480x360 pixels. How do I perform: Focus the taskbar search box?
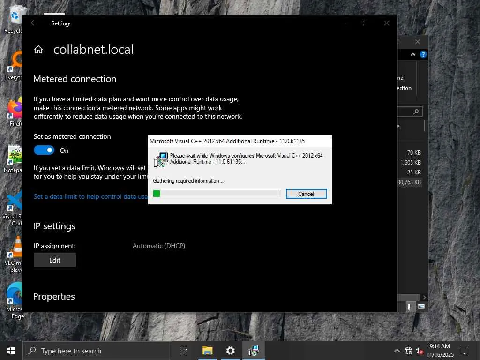[97, 351]
